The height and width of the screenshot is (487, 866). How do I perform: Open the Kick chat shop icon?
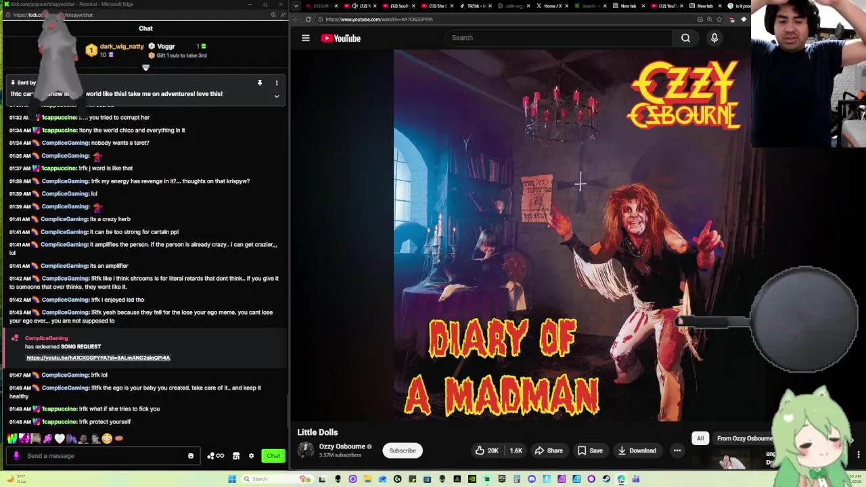(x=236, y=456)
